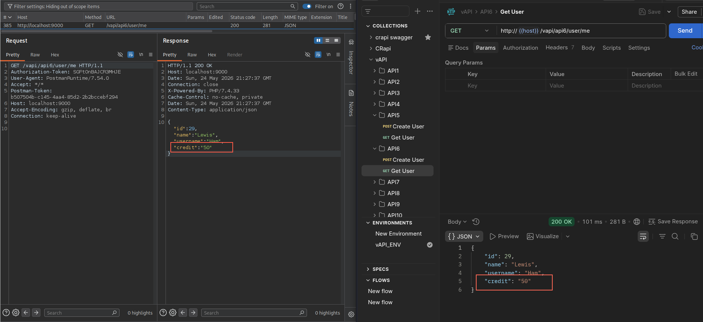Toggle the Burp 'Filter on' switch
Screen dimensions: 703x322
coord(307,6)
